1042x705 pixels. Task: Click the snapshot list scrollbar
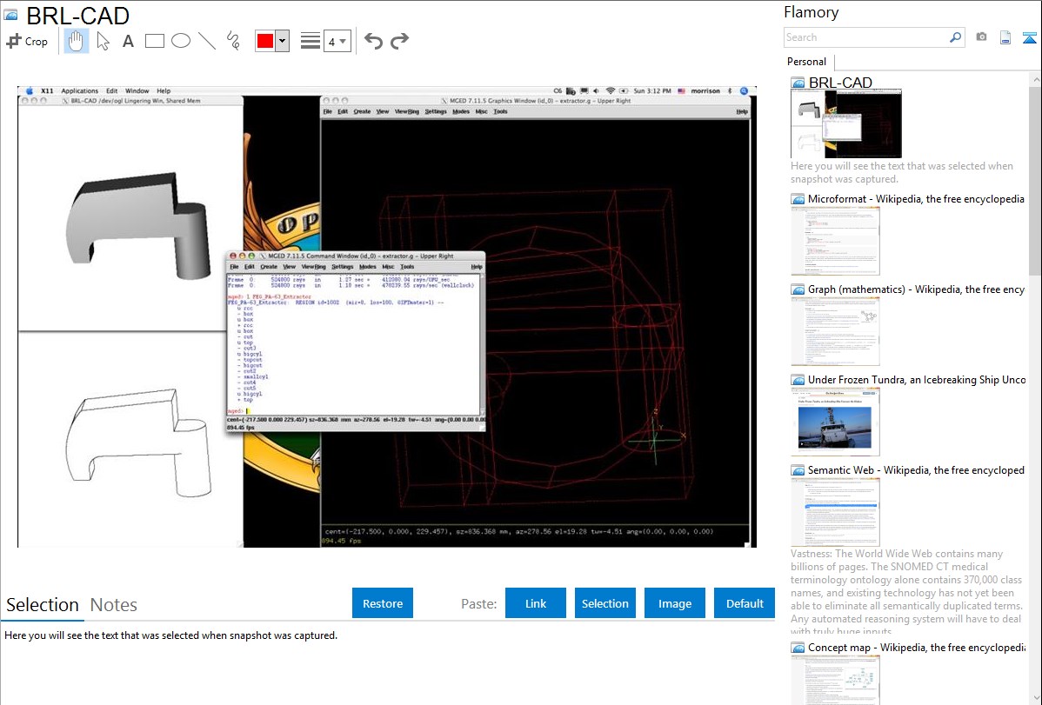coord(1035,179)
